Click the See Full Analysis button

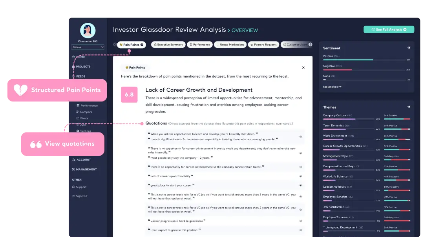click(389, 29)
